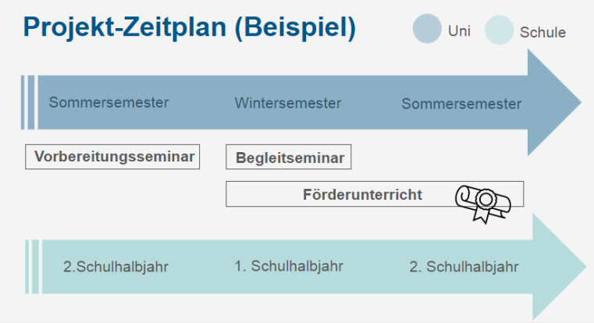Click the Begleitseminar box
Viewport: 594px width, 323px height.
click(289, 158)
